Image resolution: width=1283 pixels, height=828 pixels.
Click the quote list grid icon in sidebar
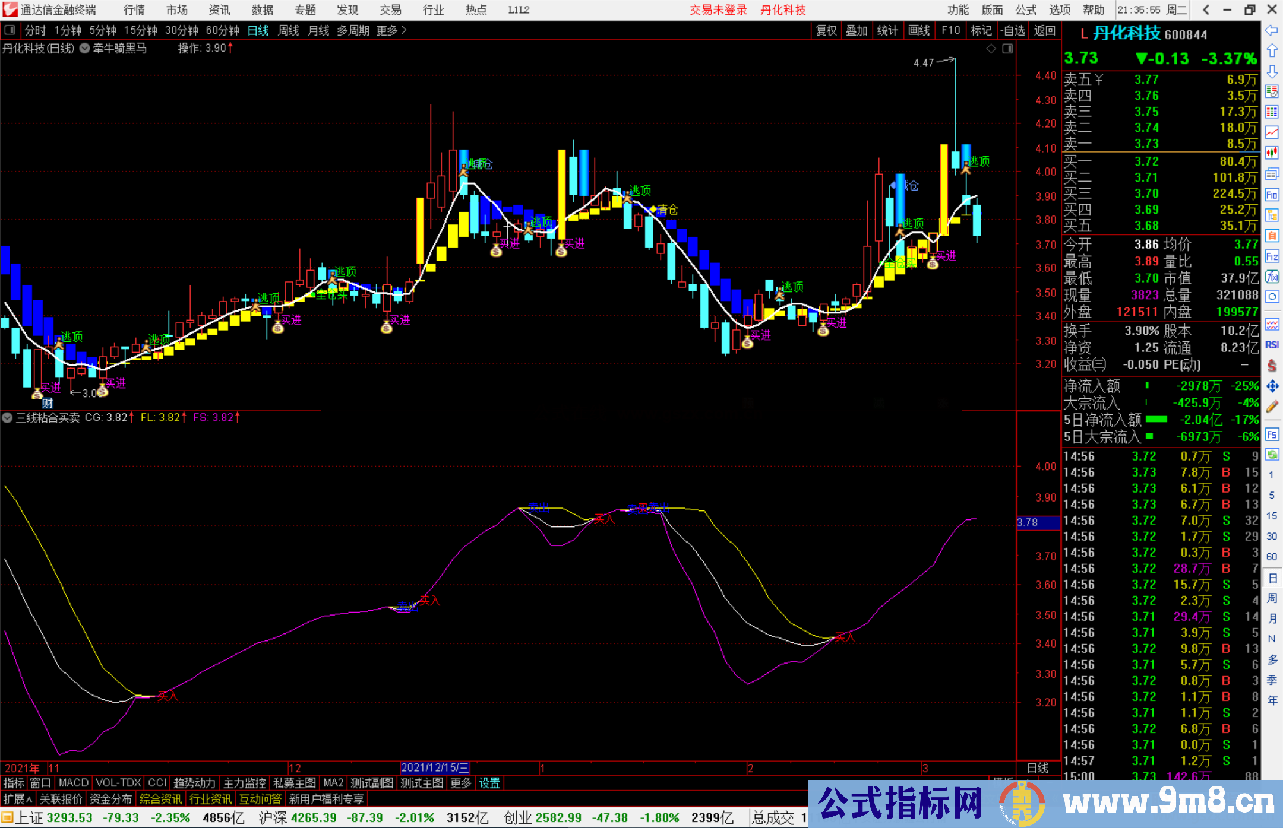coord(1272,110)
